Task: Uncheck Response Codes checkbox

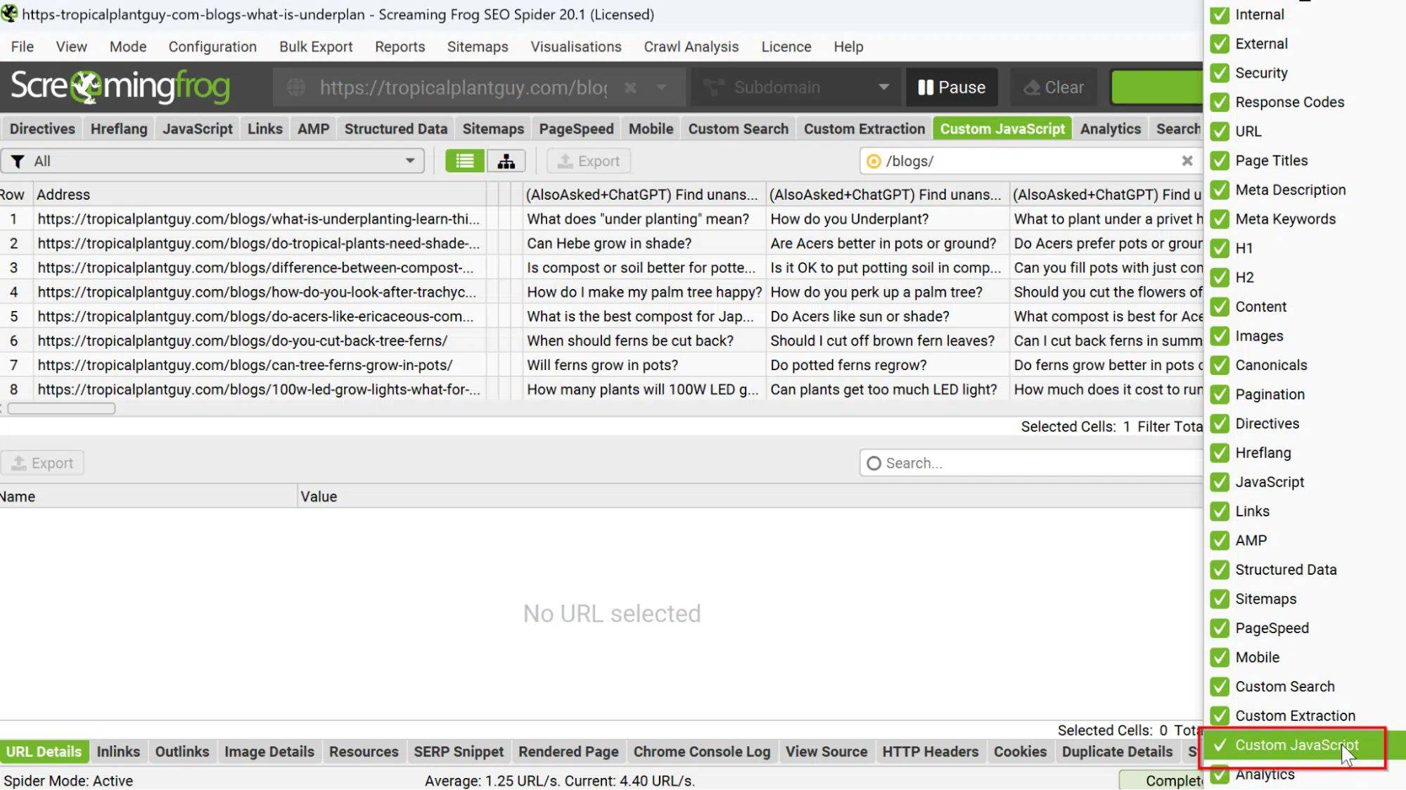Action: click(1220, 102)
